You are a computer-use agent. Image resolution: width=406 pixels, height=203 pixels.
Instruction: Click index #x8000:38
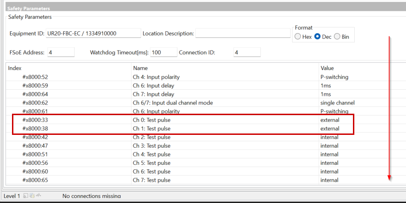click(x=35, y=128)
